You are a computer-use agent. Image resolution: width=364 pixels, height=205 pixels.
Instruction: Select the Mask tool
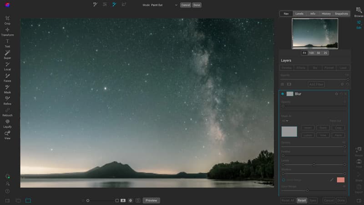(7, 89)
